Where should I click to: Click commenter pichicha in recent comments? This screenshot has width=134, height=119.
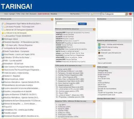(x=59, y=41)
